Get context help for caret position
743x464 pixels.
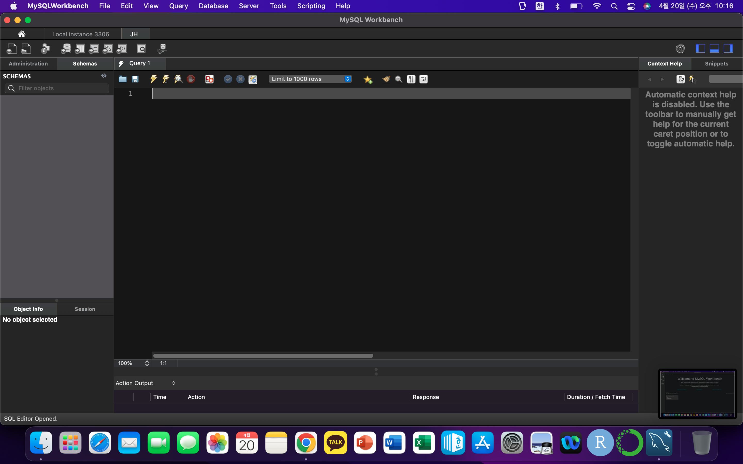[x=681, y=79]
